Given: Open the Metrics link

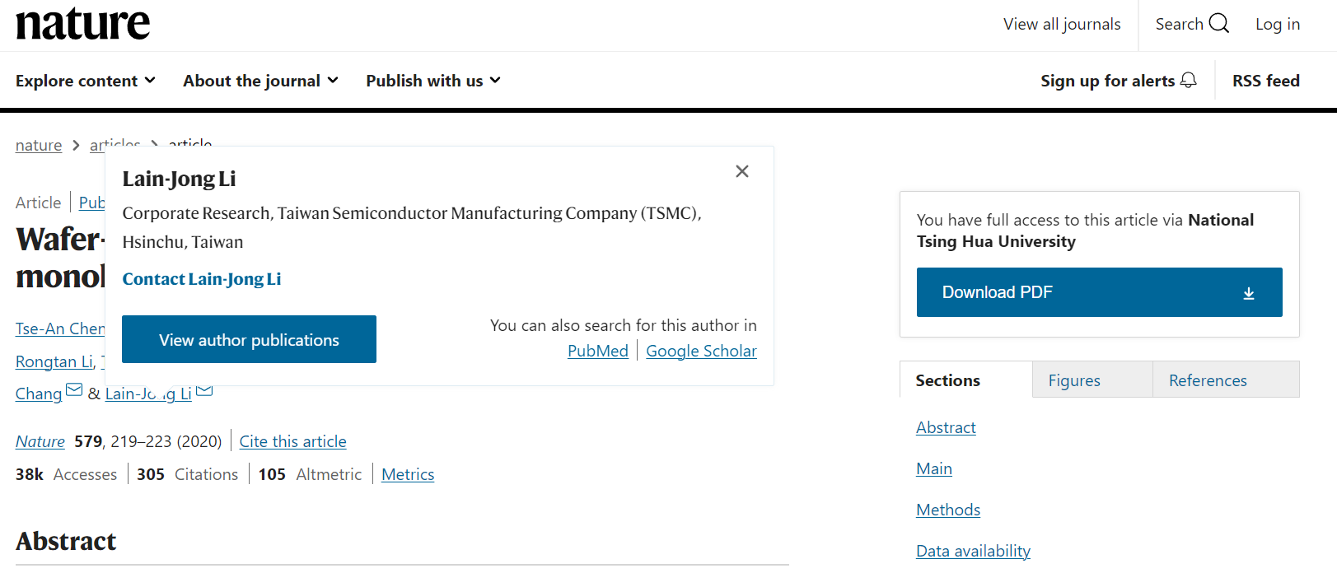Looking at the screenshot, I should [x=408, y=474].
